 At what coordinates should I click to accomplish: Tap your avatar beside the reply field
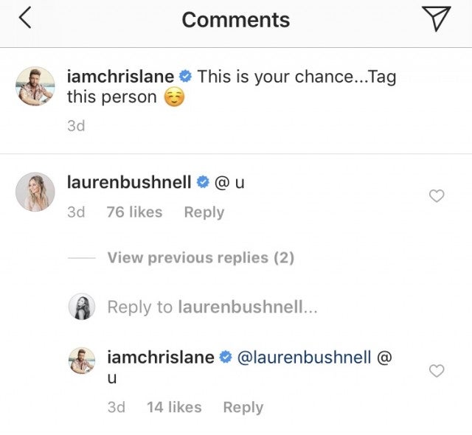[x=82, y=307]
